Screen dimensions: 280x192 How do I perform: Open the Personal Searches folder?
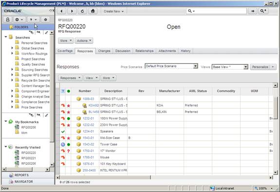tap(34, 43)
